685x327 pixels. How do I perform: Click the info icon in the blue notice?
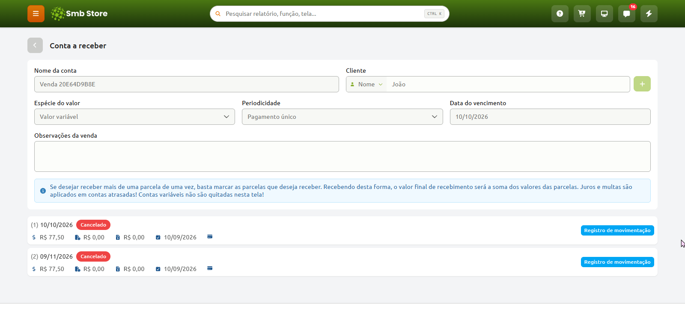coord(43,191)
